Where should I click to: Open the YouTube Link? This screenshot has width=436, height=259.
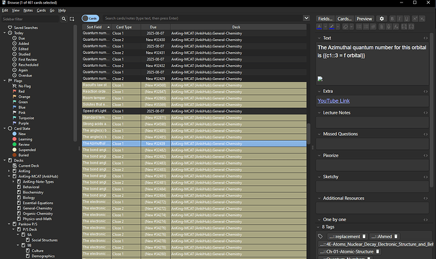tap(334, 100)
